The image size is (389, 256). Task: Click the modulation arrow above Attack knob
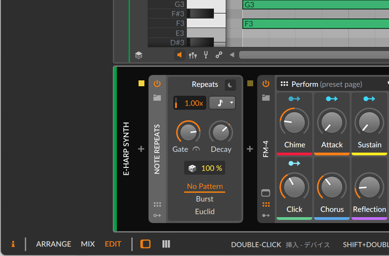tap(332, 99)
